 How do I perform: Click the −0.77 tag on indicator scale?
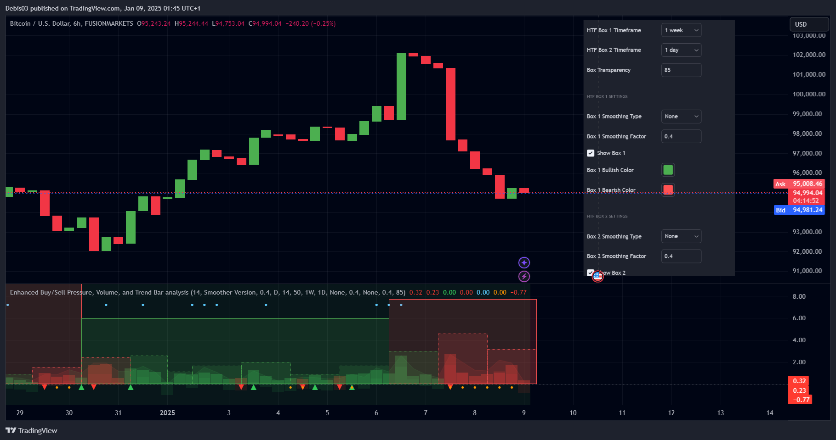click(x=800, y=400)
